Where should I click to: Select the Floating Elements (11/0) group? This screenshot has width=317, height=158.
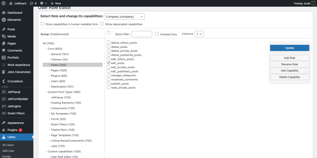(66, 103)
